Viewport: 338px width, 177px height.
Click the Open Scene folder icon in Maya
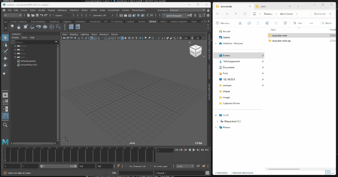pos(33,15)
